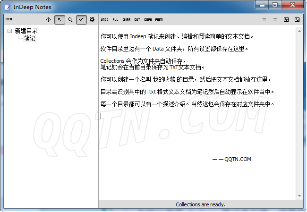The width and height of the screenshot is (307, 212).
Task: Click the last icon on editor toolbar
Action: pos(297,20)
